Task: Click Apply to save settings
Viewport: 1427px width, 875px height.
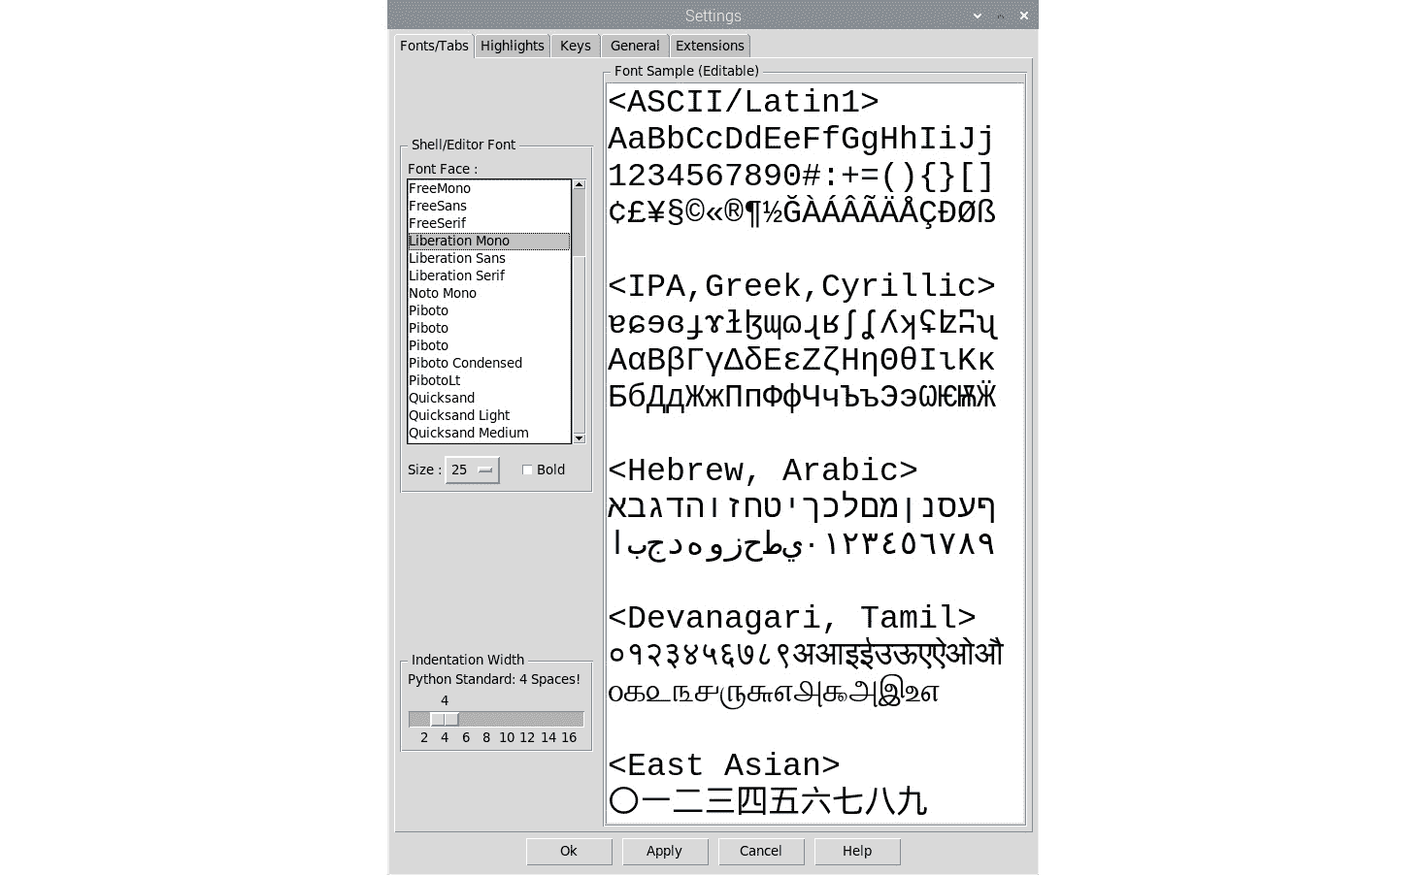Action: click(664, 851)
